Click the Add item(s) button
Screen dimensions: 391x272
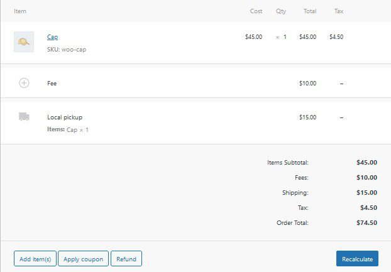coord(35,259)
